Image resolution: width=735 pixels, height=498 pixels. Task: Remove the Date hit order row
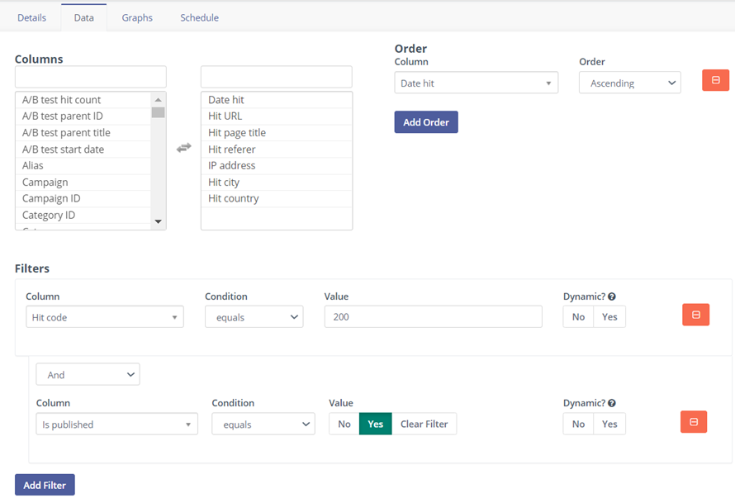pos(715,80)
